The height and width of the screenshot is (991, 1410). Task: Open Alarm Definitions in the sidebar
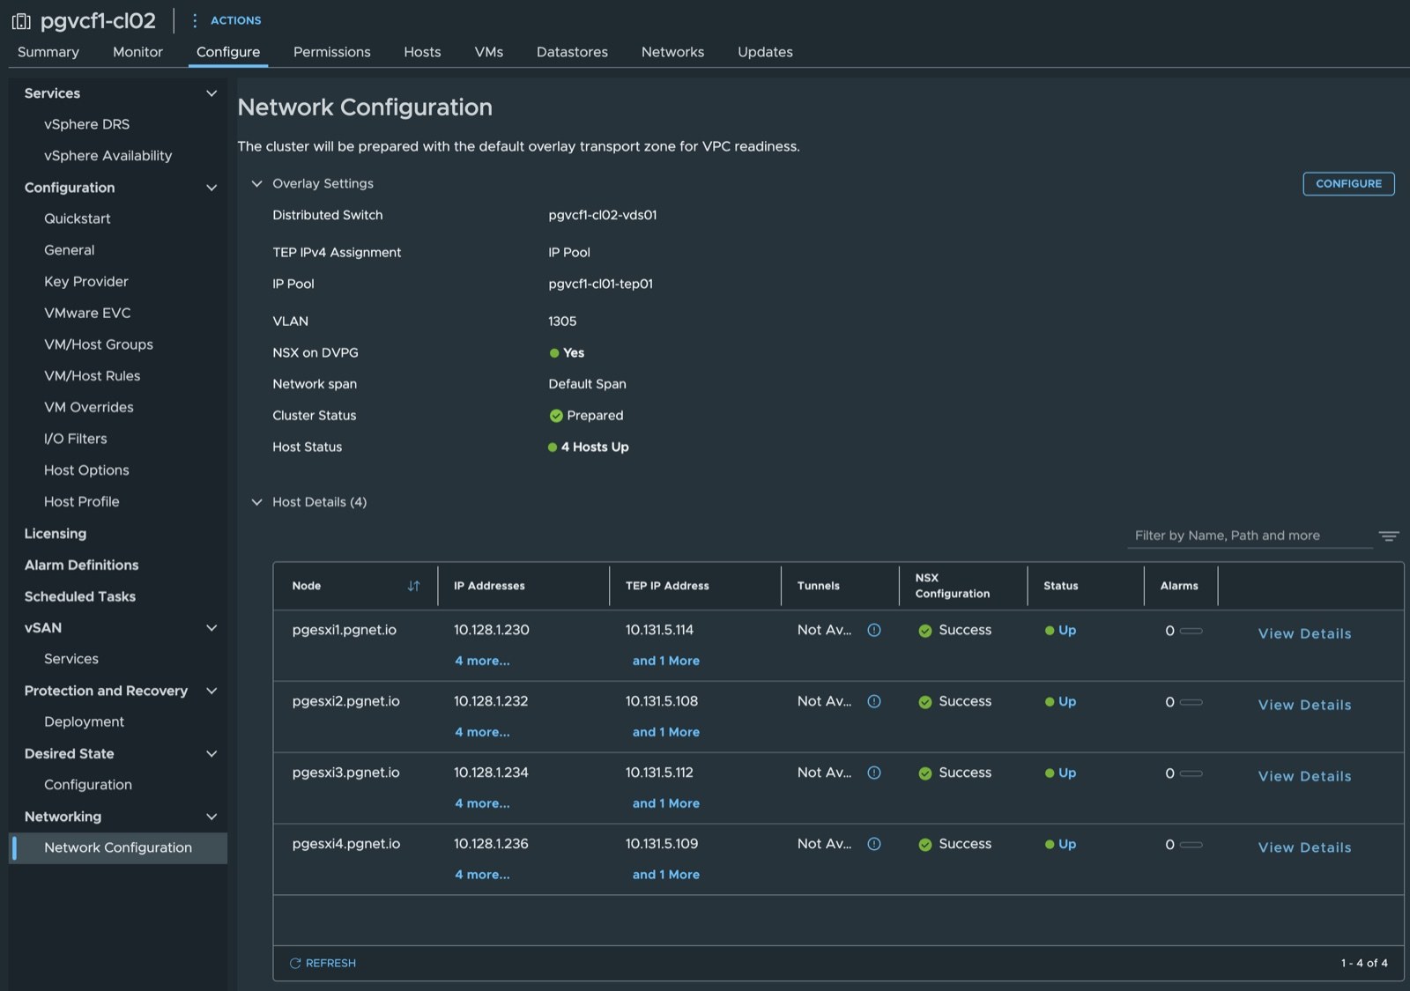click(x=81, y=565)
